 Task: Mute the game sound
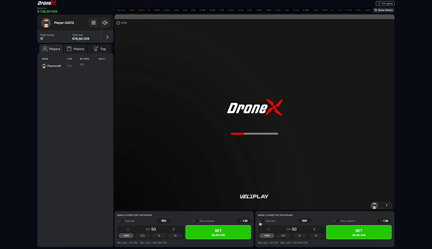click(105, 23)
